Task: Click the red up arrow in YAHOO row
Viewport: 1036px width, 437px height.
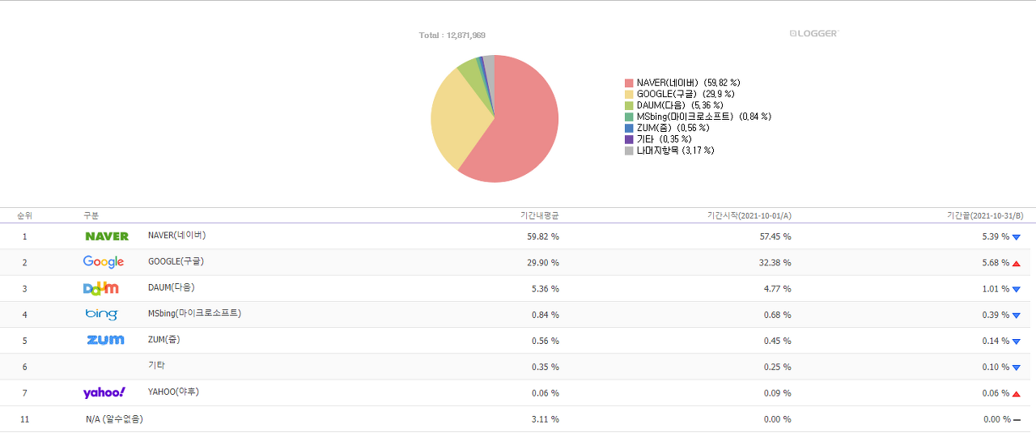Action: click(1017, 393)
